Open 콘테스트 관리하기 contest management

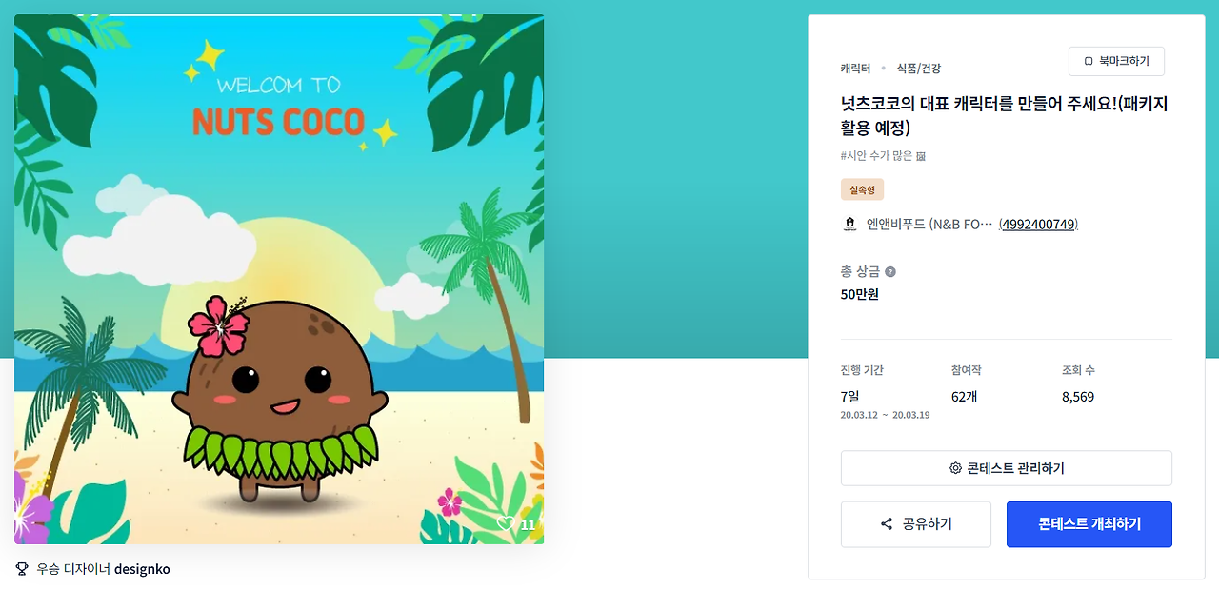tap(1007, 468)
